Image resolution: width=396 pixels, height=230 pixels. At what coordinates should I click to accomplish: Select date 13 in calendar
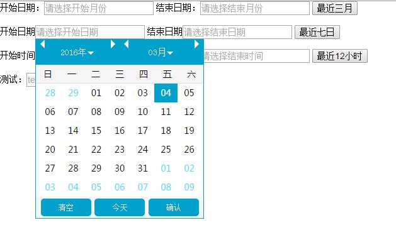click(x=50, y=131)
